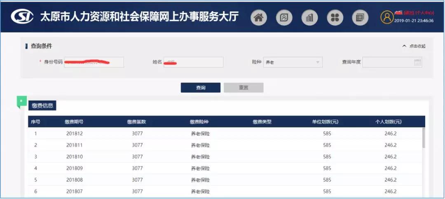
Task: Open the personal profile card icon
Action: click(284, 17)
